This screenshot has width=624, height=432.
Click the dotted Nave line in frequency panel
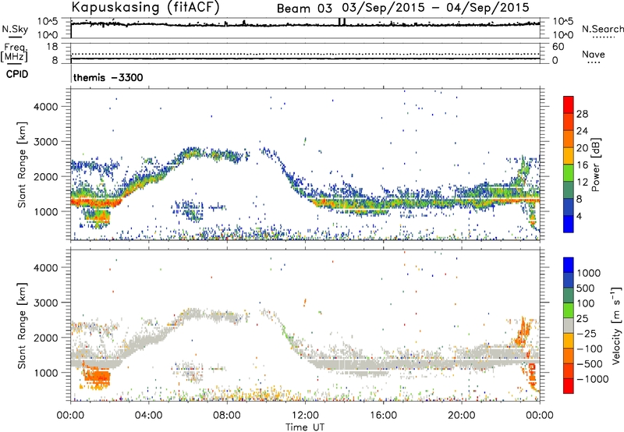305,54
